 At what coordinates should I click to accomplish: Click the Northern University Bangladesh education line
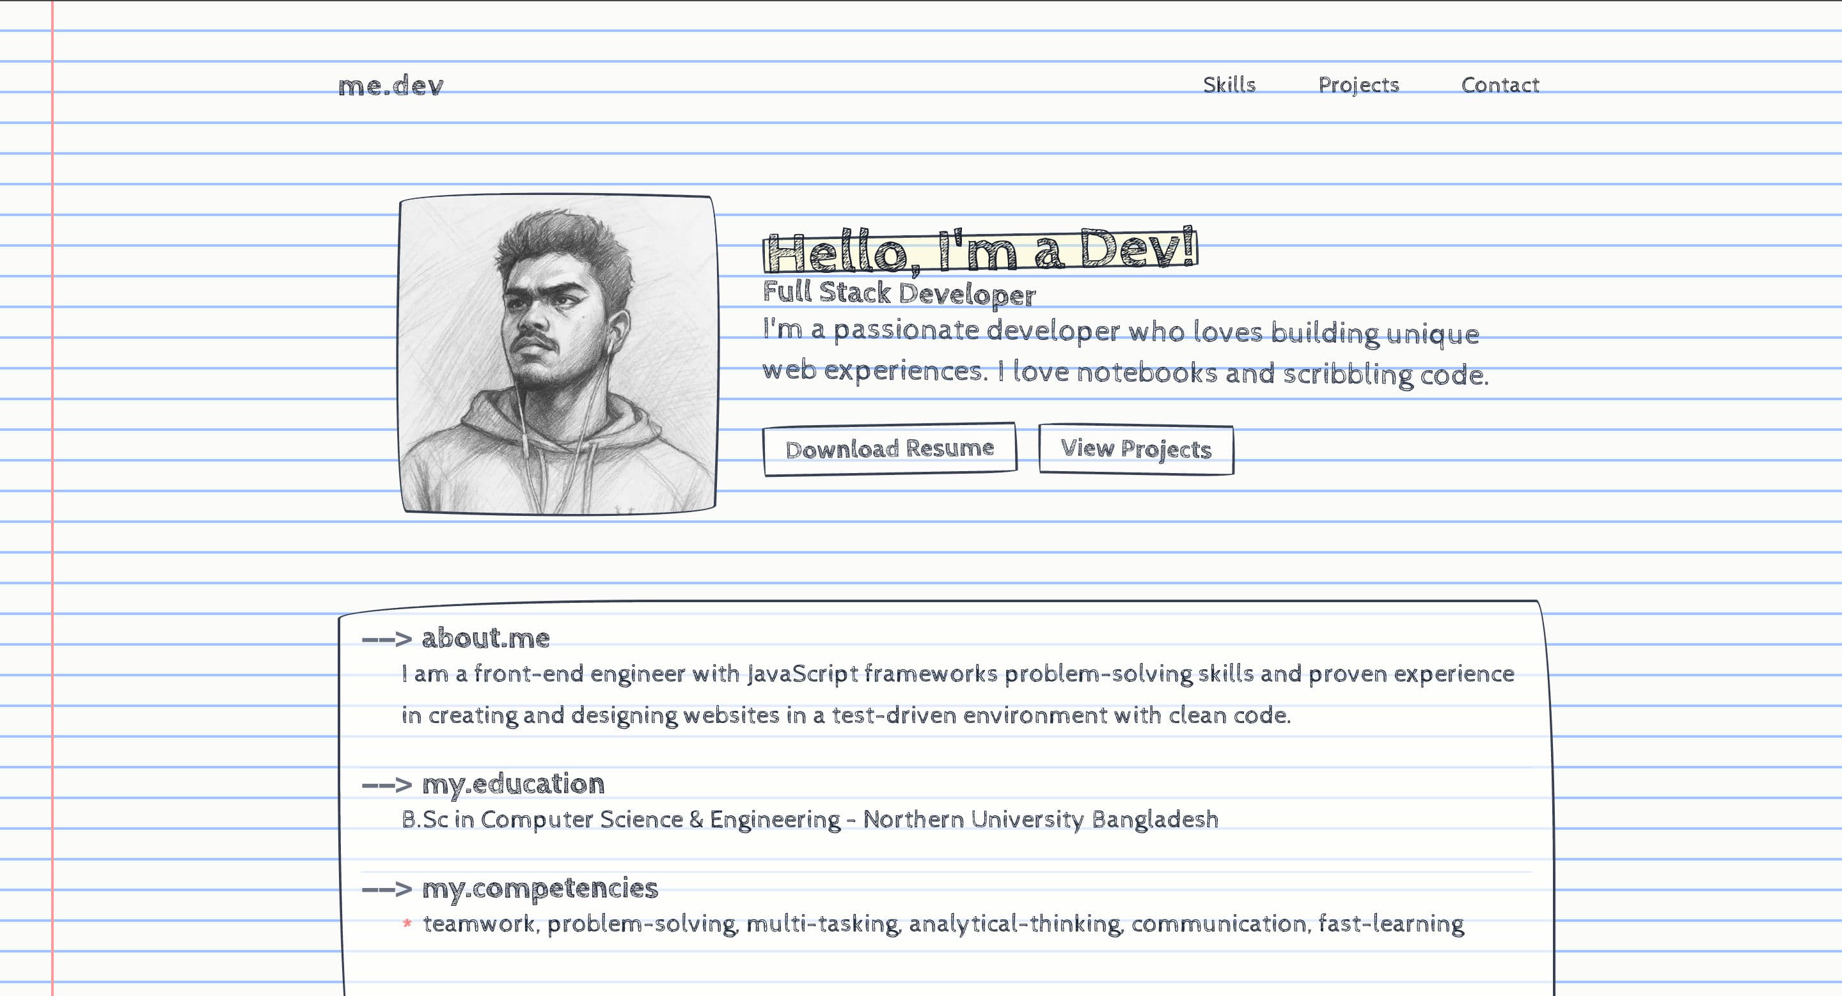[x=810, y=819]
